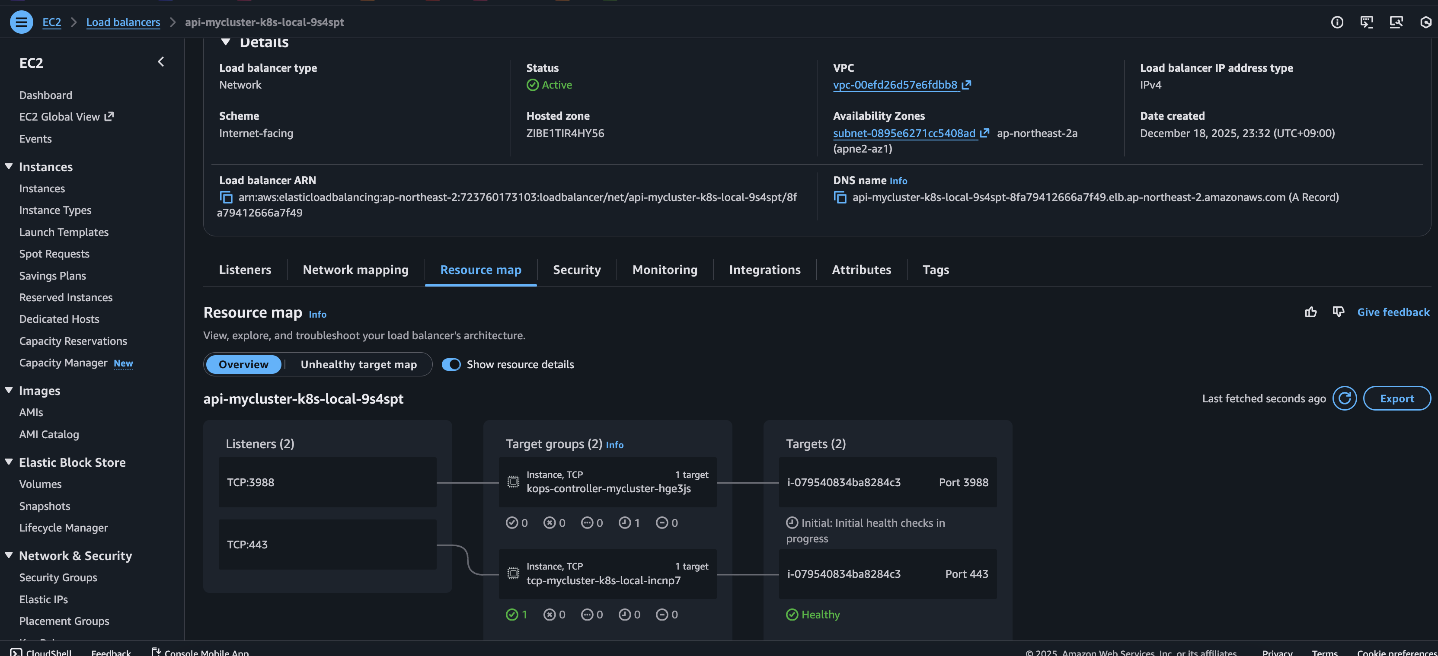The height and width of the screenshot is (656, 1438).
Task: Click the refresh resource map icon
Action: 1344,398
